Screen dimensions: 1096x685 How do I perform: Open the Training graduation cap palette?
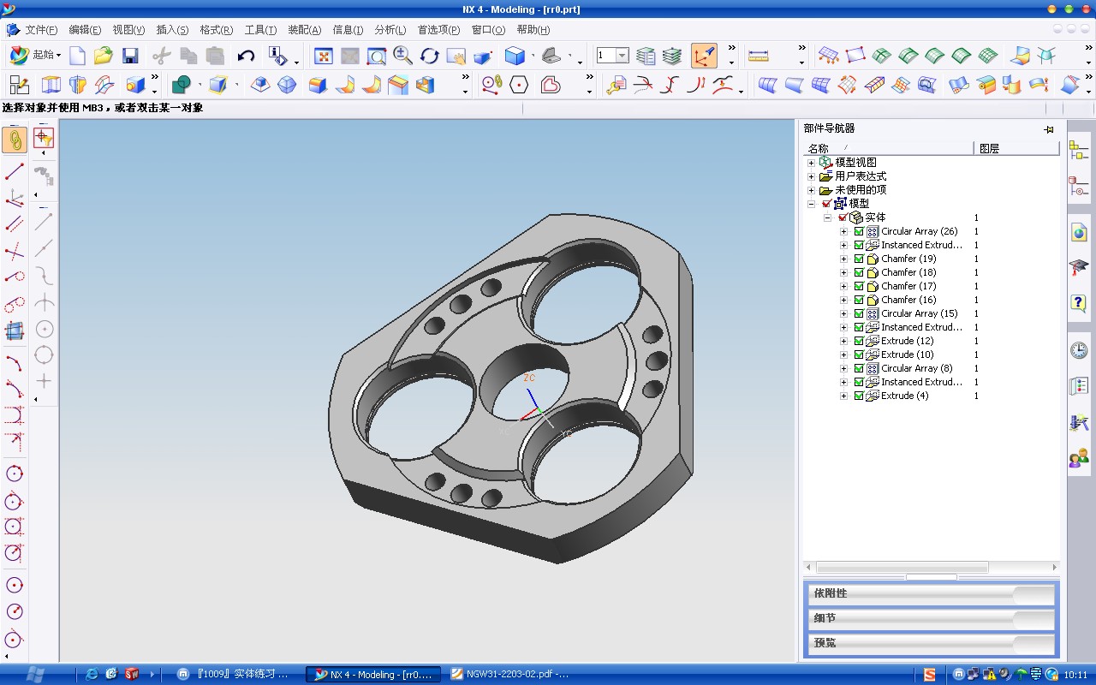point(1079,267)
